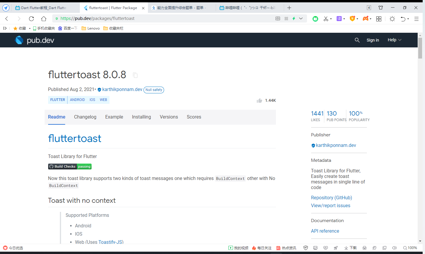Viewport: 425px width, 254px height.
Task: Open dropdown arrow next to yen shield icon
Action: pyautogui.click(x=357, y=19)
